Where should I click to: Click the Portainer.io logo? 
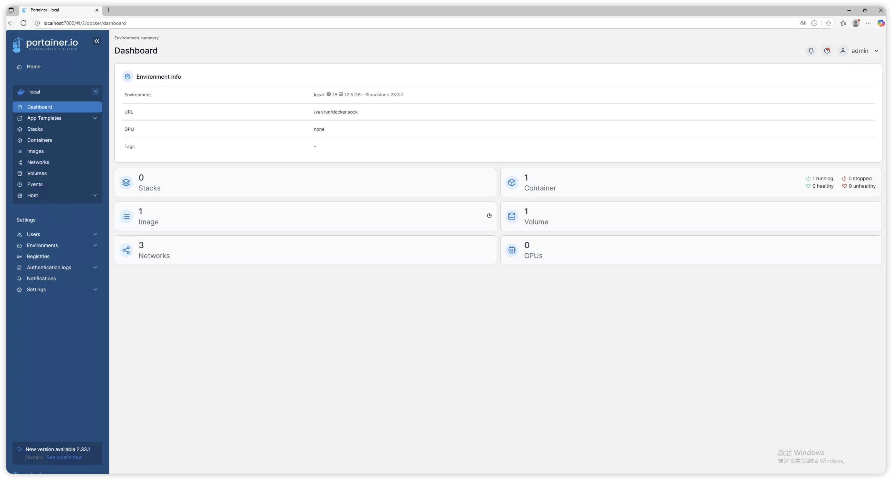pos(45,45)
